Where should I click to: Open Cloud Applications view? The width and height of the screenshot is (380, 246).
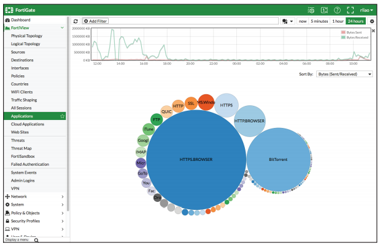tap(28, 124)
